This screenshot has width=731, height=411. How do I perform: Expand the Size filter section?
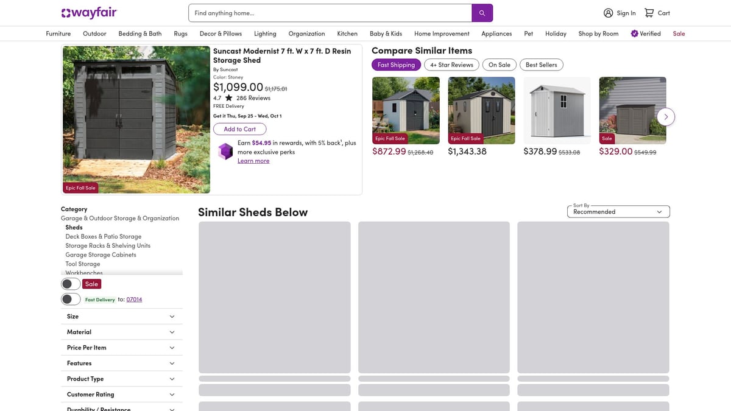pos(121,317)
